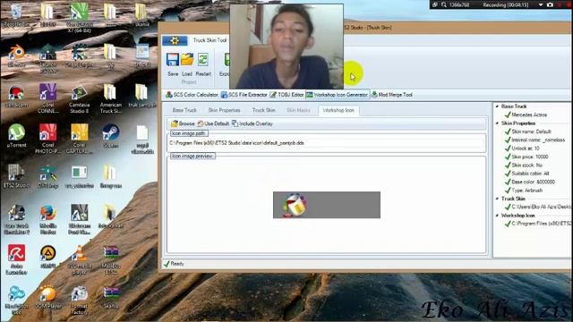This screenshot has height=322, width=573.
Task: Open the American Truck folder on desktop
Action: coord(110,98)
